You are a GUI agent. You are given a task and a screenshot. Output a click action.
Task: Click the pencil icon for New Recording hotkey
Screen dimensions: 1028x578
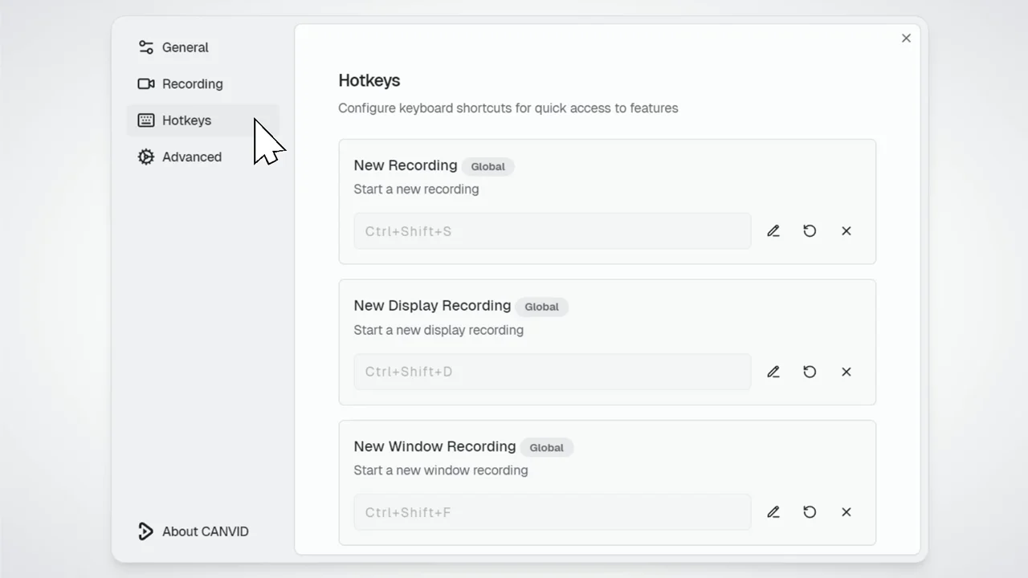click(773, 230)
